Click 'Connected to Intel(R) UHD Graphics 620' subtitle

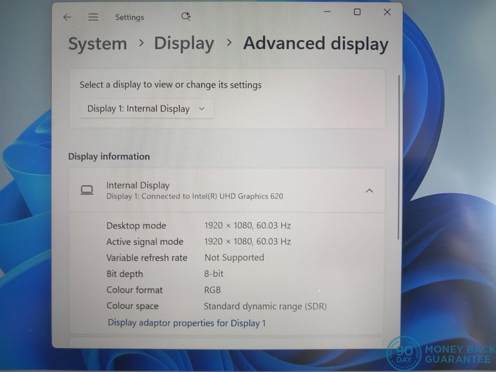pos(212,196)
